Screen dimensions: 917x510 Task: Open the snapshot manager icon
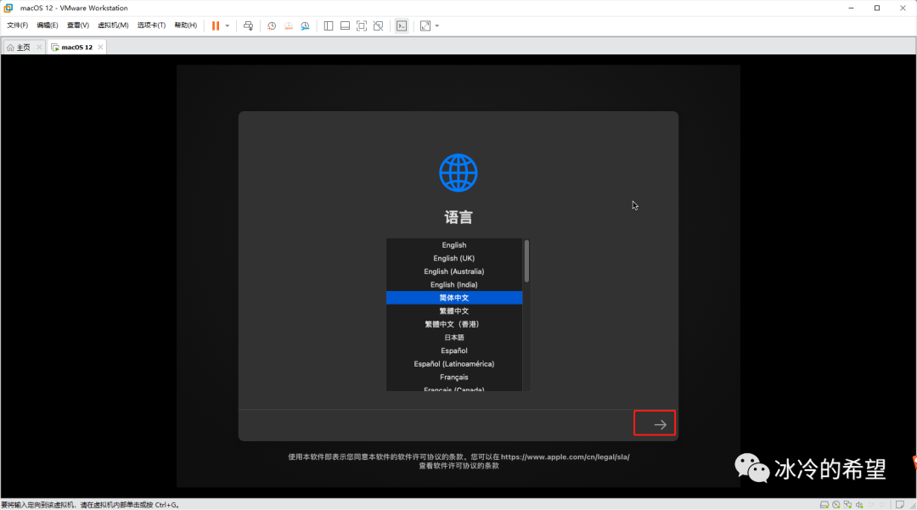click(x=306, y=25)
